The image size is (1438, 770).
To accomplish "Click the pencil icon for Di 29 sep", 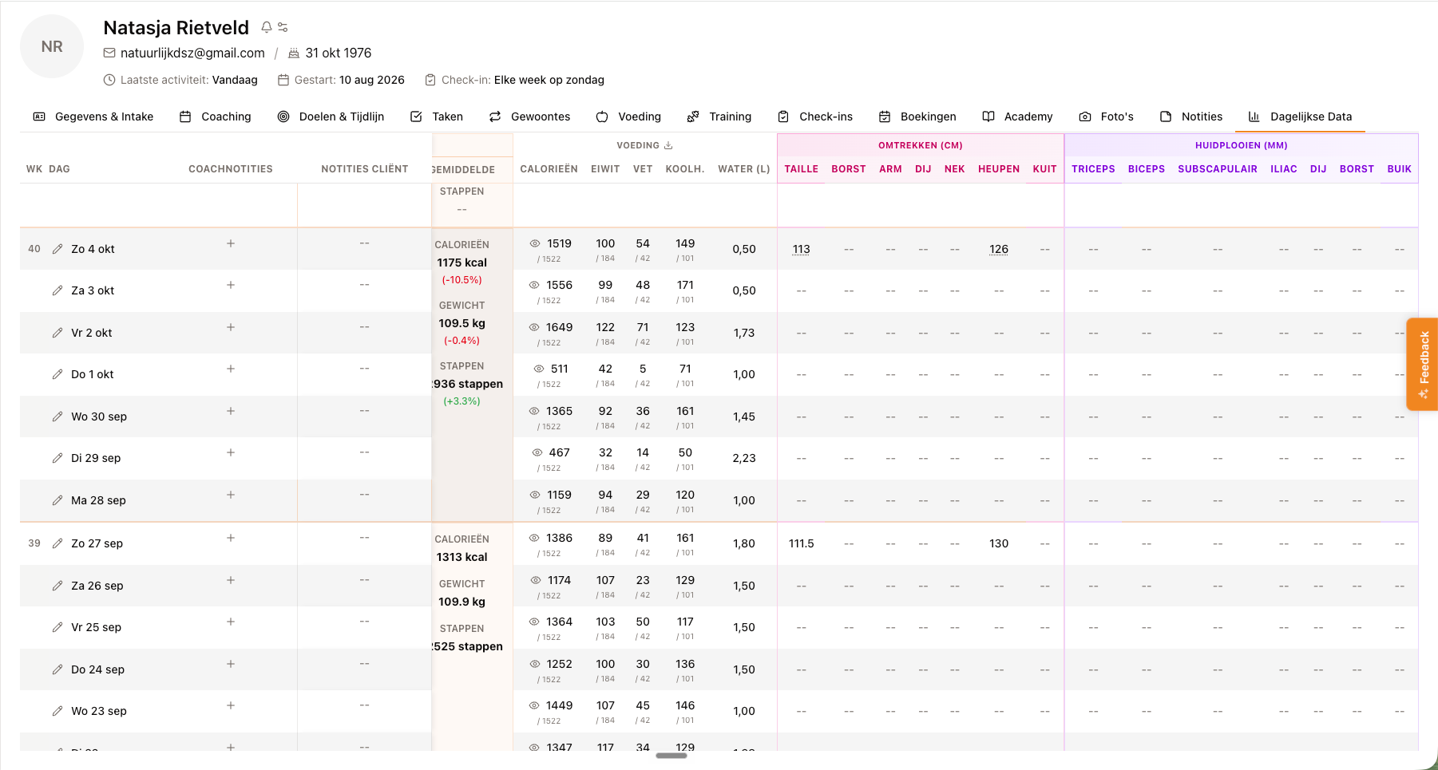I will [57, 458].
